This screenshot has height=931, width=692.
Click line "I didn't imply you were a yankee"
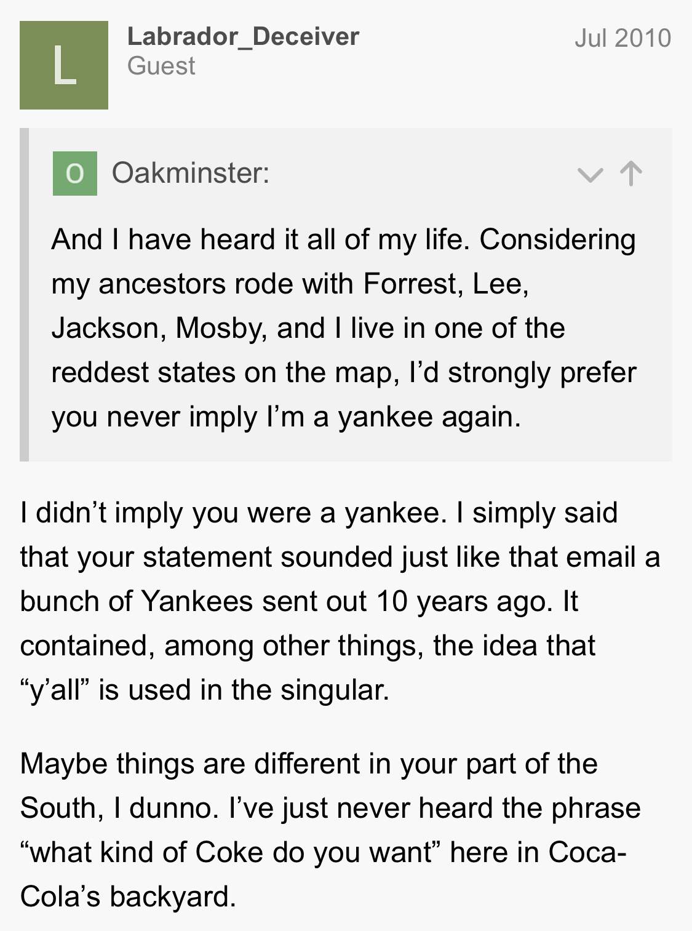click(x=319, y=513)
